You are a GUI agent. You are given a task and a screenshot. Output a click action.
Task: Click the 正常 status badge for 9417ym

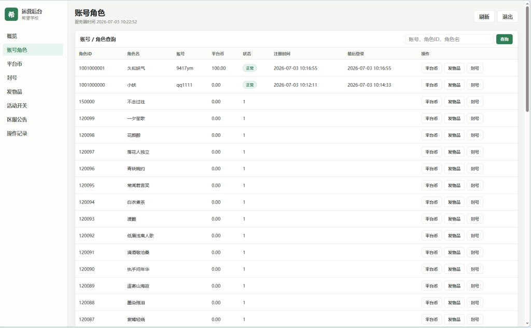tap(249, 68)
